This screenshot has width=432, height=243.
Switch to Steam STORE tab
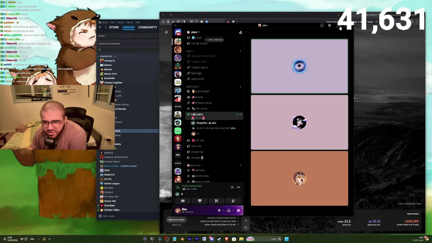pyautogui.click(x=114, y=27)
